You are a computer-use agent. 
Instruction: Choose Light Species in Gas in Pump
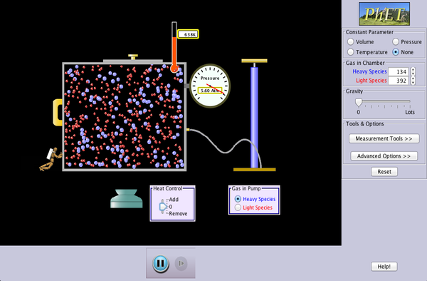pos(238,208)
